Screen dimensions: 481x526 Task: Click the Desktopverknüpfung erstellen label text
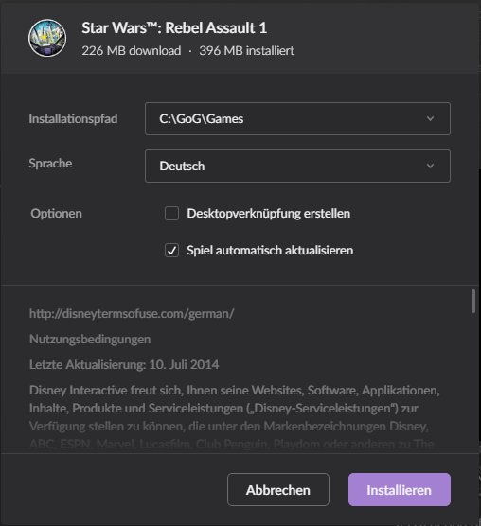point(269,214)
